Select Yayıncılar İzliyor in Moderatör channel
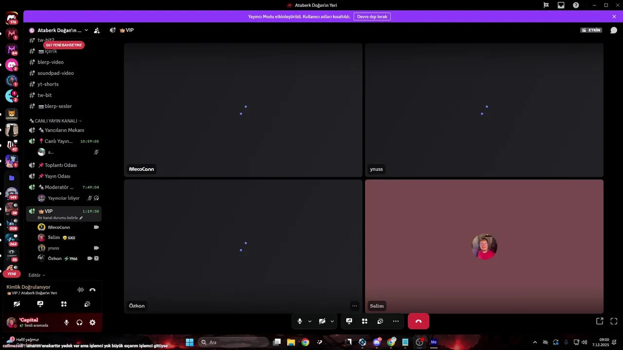The image size is (623, 350). [x=68, y=198]
